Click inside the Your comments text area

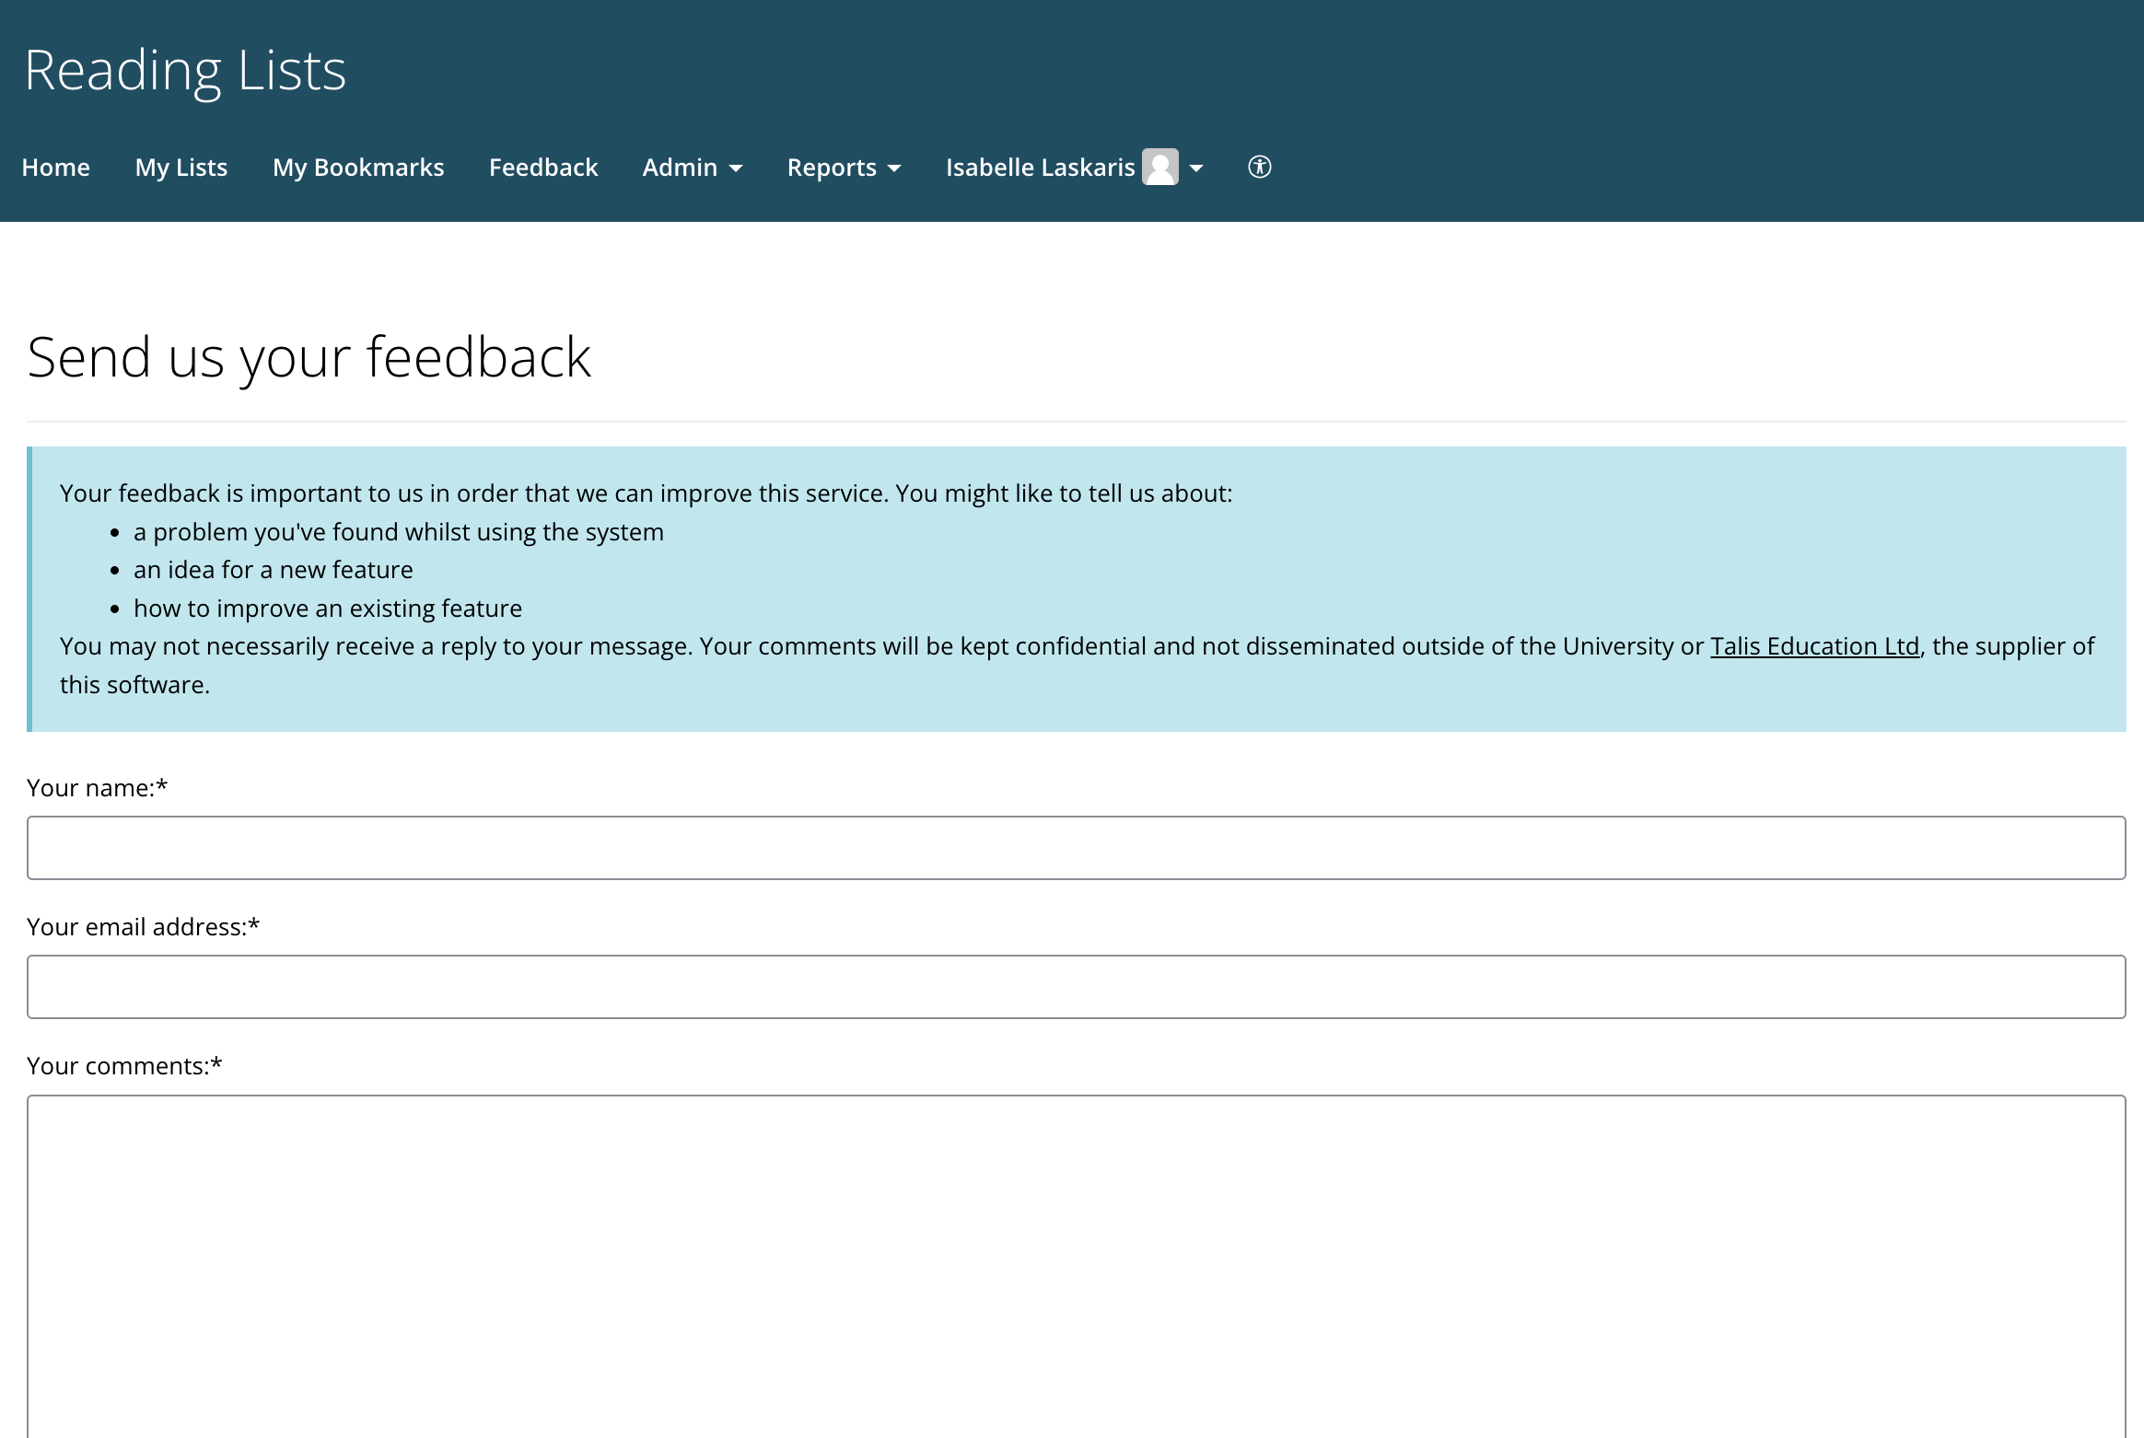[x=1076, y=1266]
